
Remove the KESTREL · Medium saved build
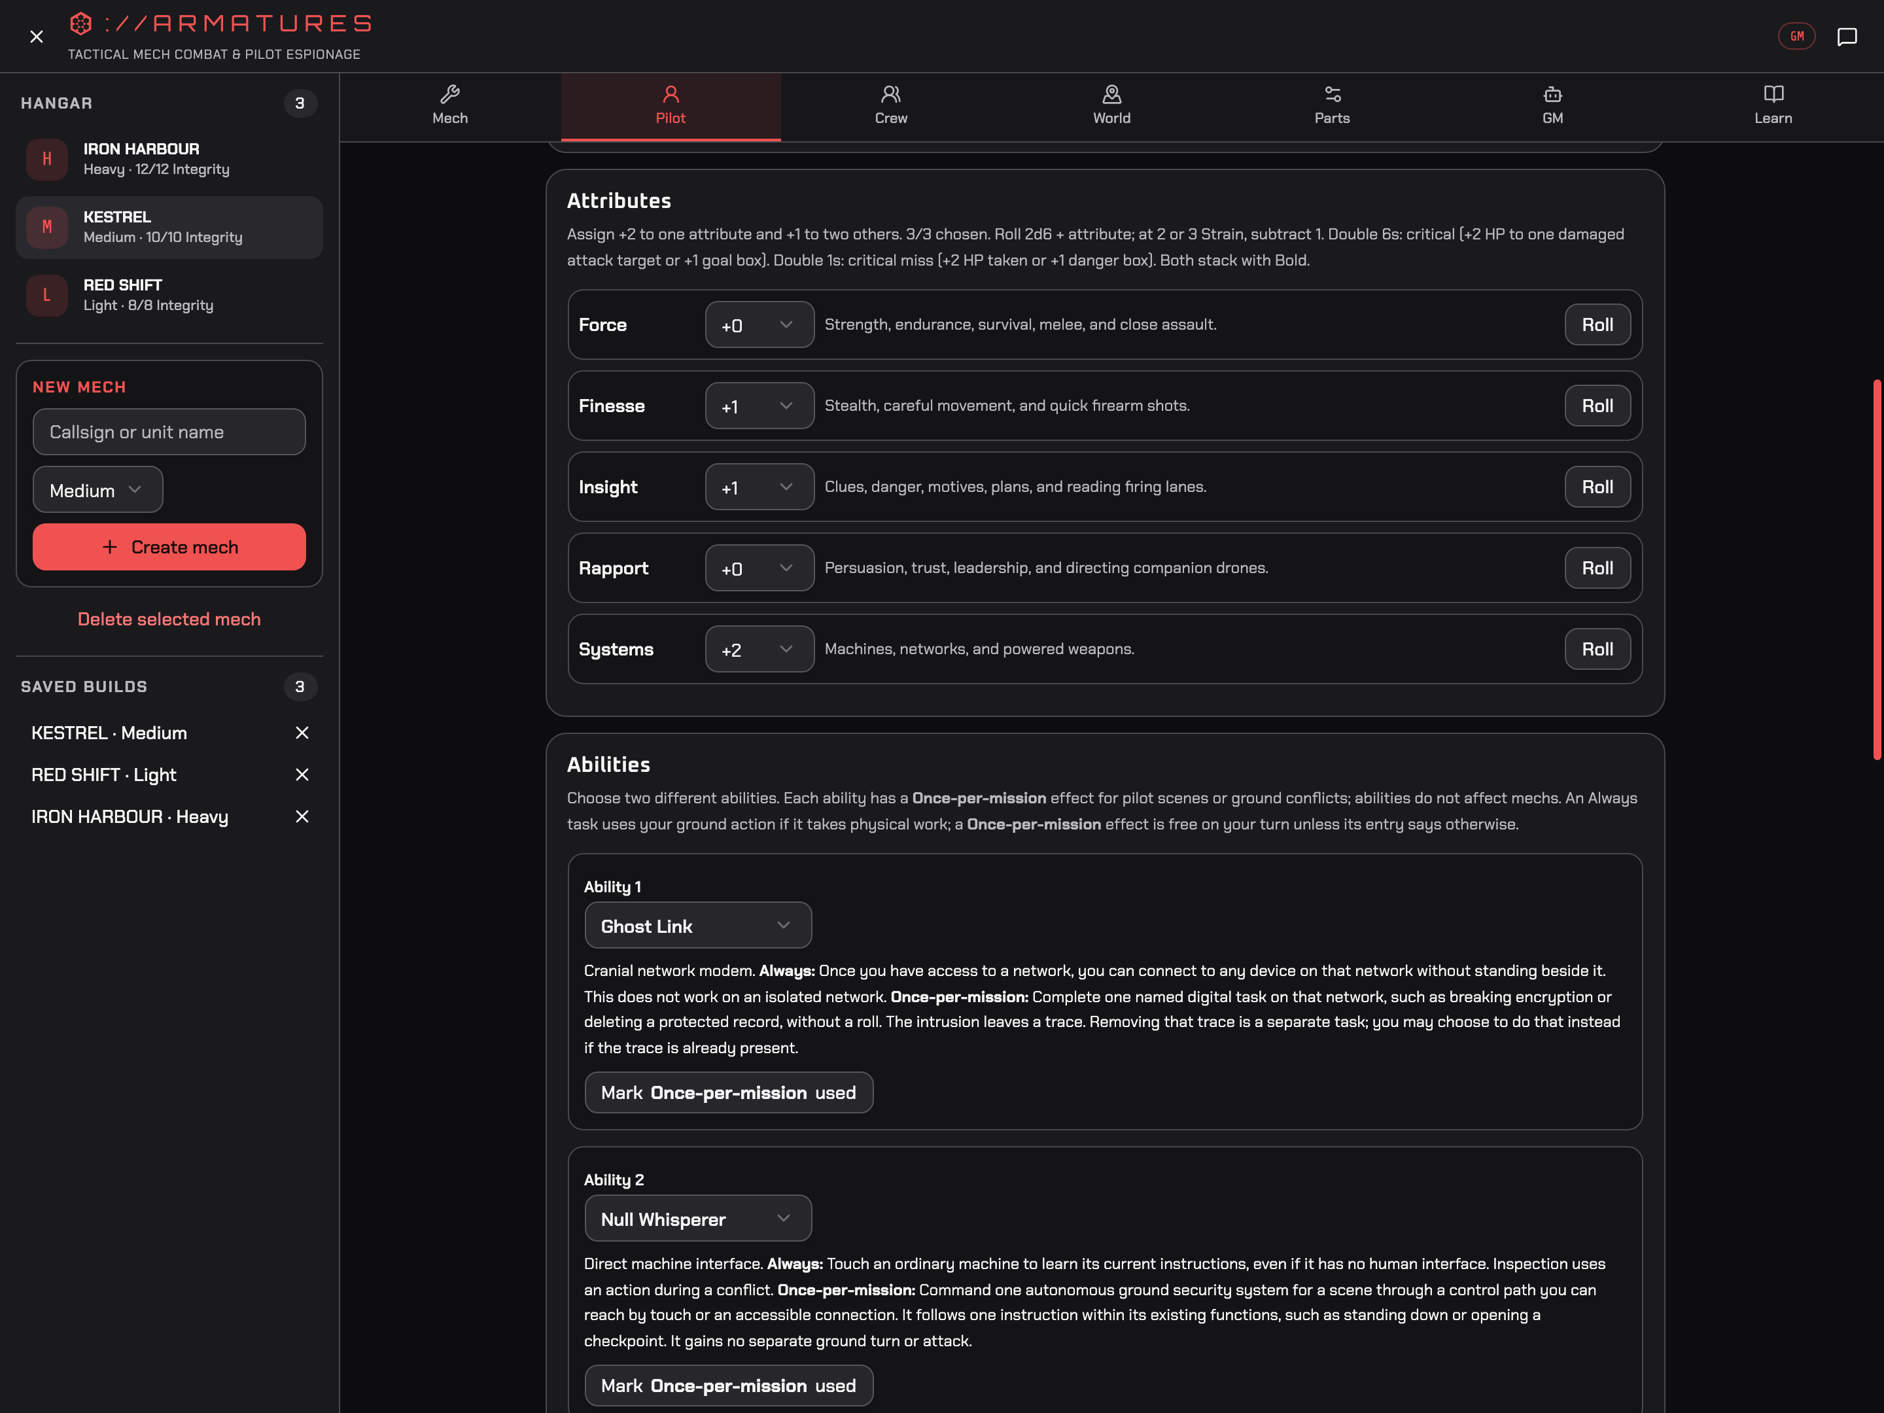[x=302, y=733]
